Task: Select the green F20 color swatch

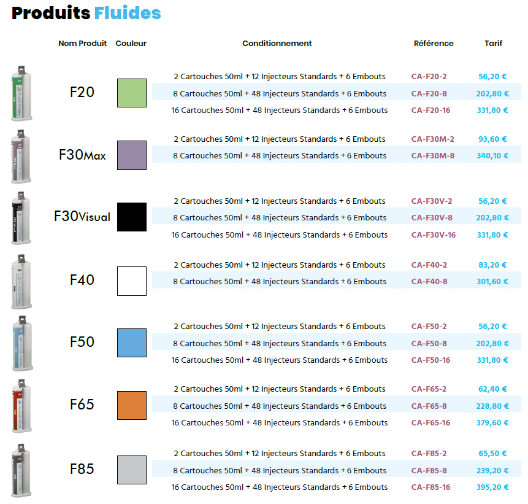Action: (x=132, y=93)
